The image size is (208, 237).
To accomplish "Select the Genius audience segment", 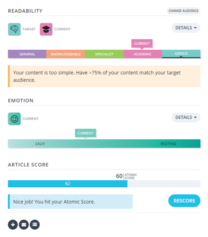I will pos(181,54).
